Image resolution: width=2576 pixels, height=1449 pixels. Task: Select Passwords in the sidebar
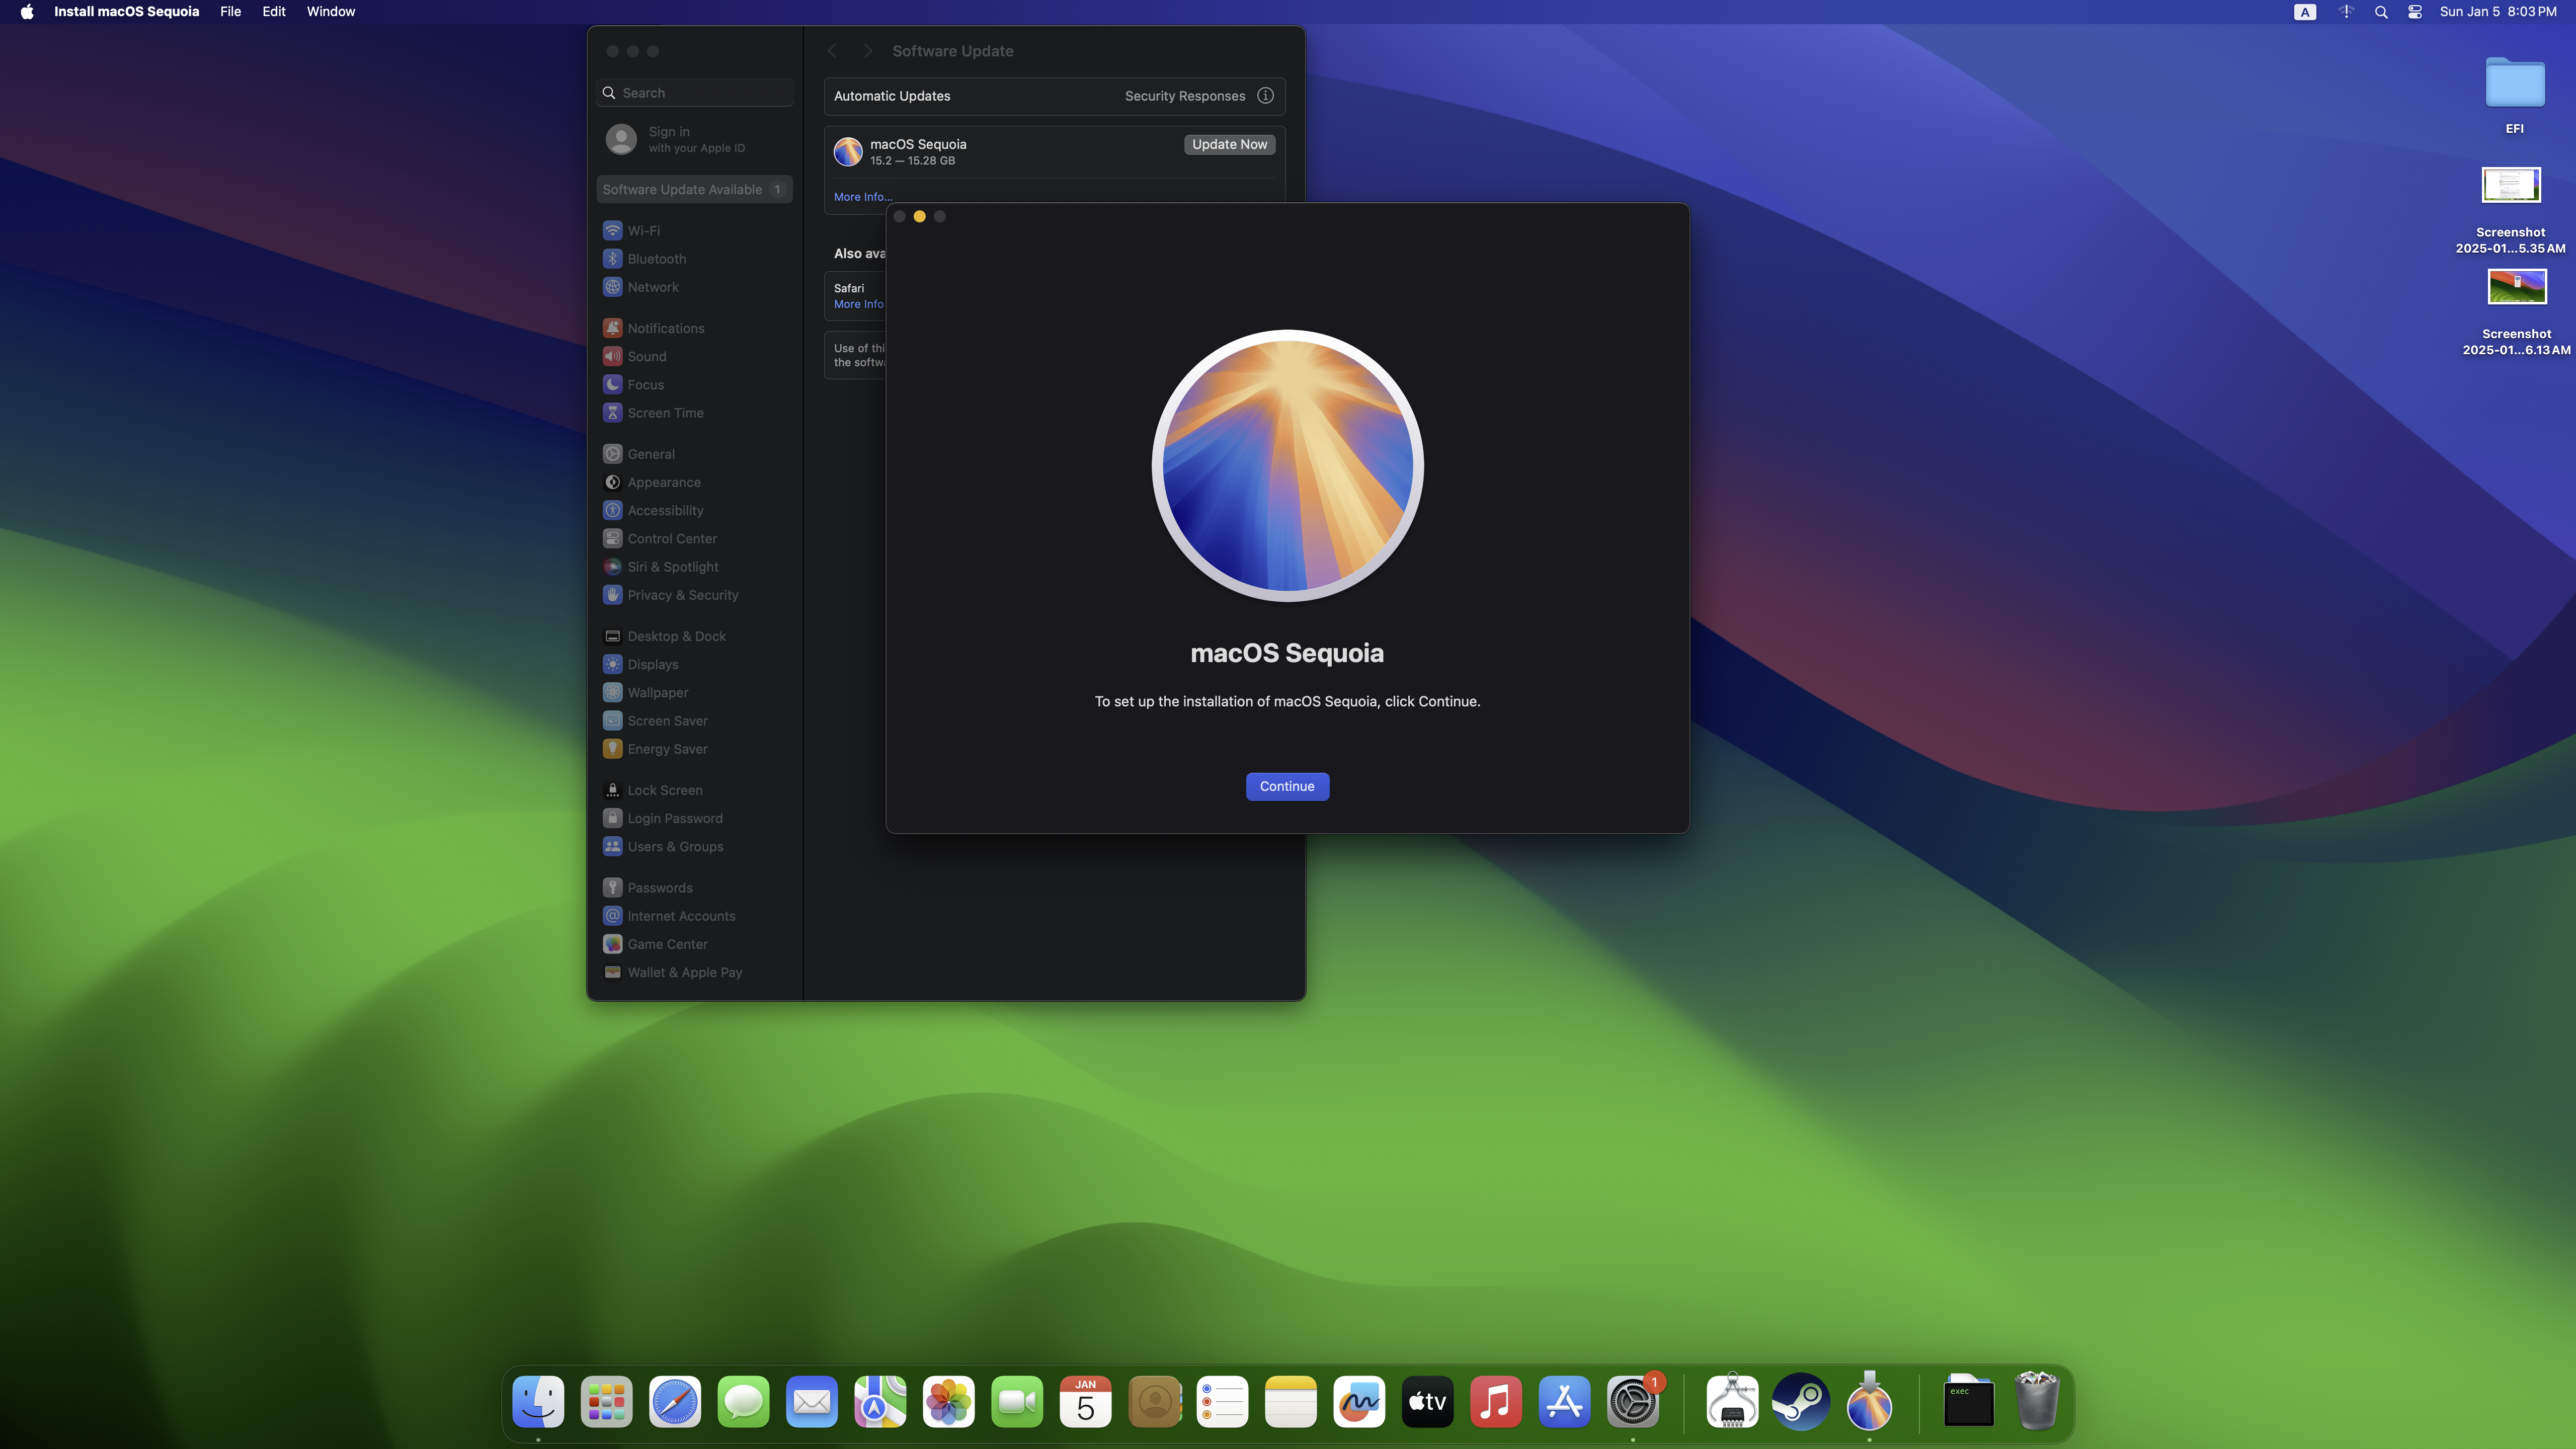pyautogui.click(x=695, y=887)
